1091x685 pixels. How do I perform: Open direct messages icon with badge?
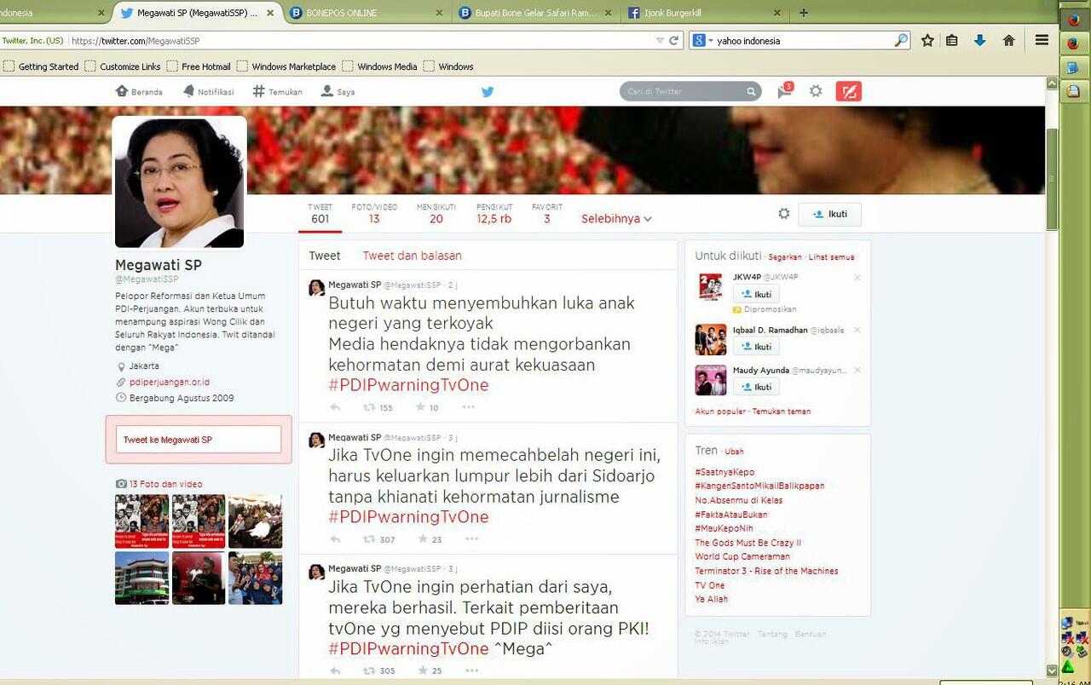tap(785, 91)
